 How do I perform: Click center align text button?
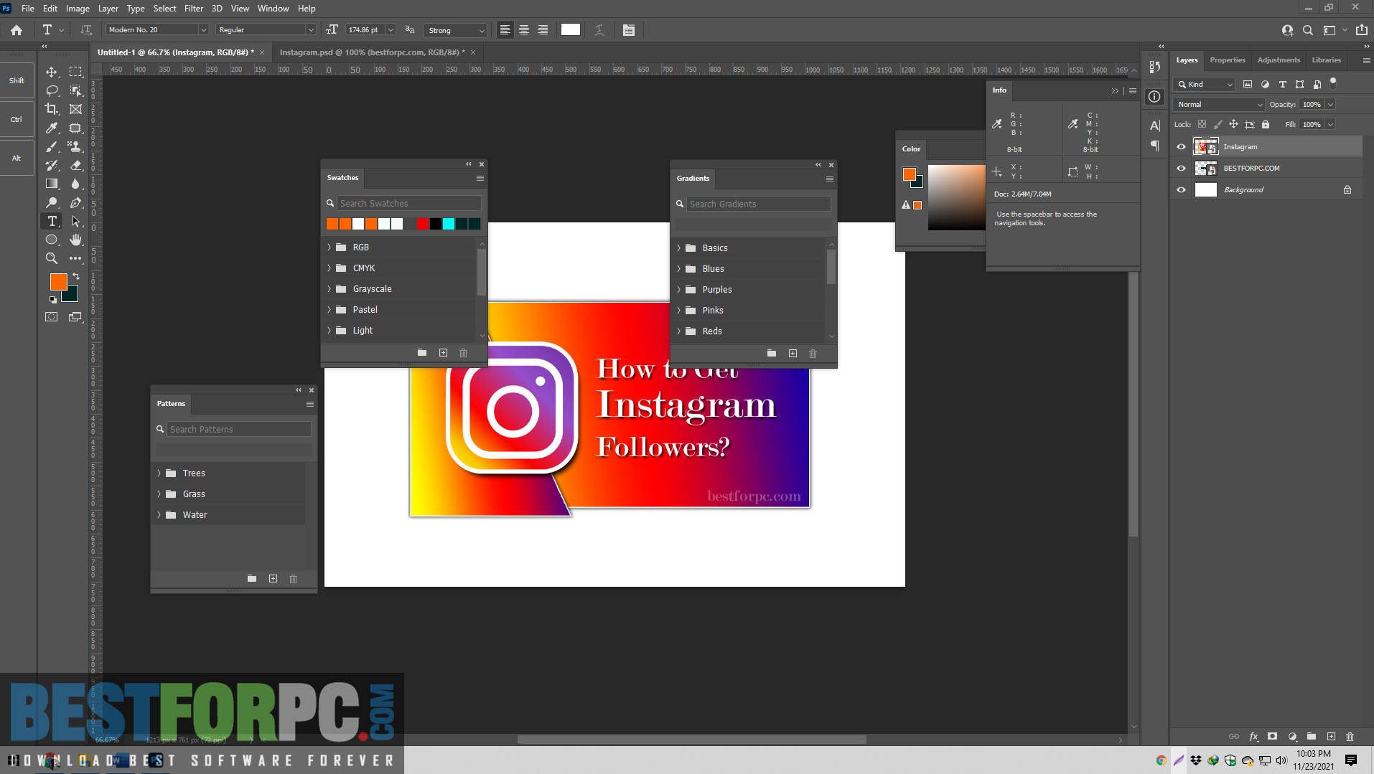524,29
